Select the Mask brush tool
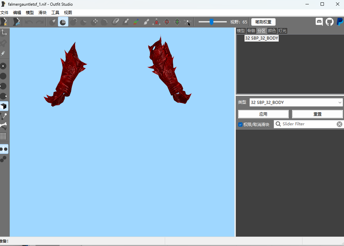 pyautogui.click(x=63, y=22)
